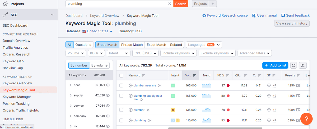This screenshot has height=129, width=317.
Task: Clear the plumbing search field with X
Action: [x=170, y=4]
